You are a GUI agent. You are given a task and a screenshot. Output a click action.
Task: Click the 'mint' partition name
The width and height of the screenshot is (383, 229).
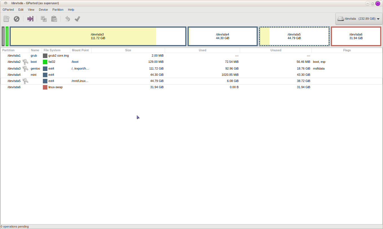(x=34, y=75)
